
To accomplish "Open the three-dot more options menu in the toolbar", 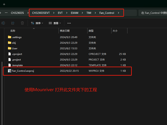I will [x=69, y=23].
